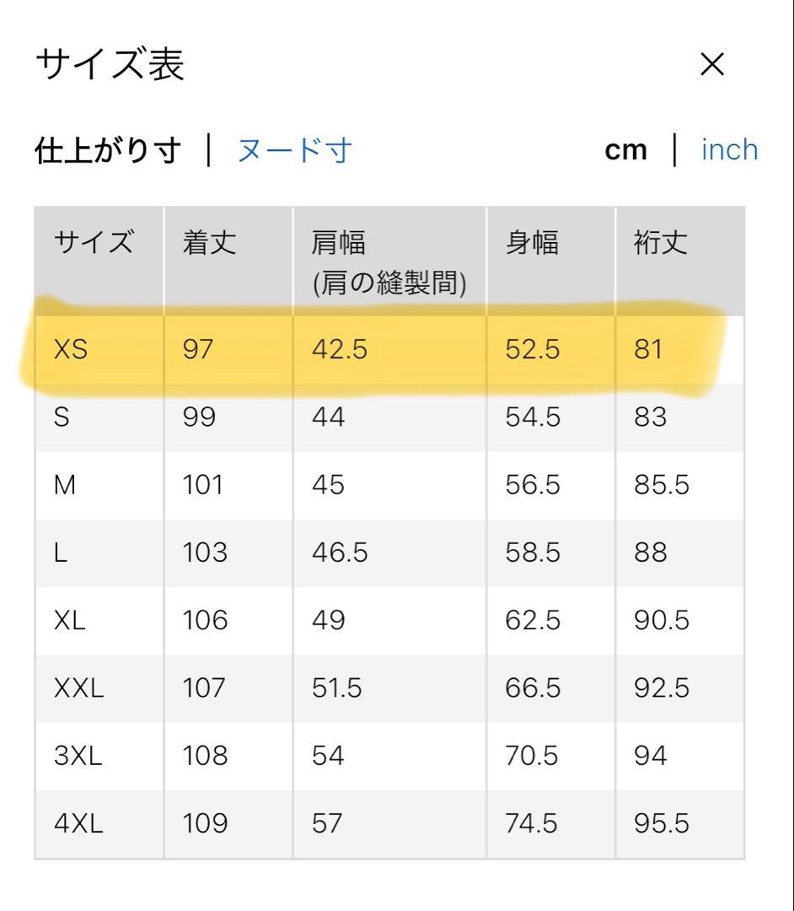Image resolution: width=794 pixels, height=911 pixels.
Task: Select the M size row label
Action: [x=64, y=485]
